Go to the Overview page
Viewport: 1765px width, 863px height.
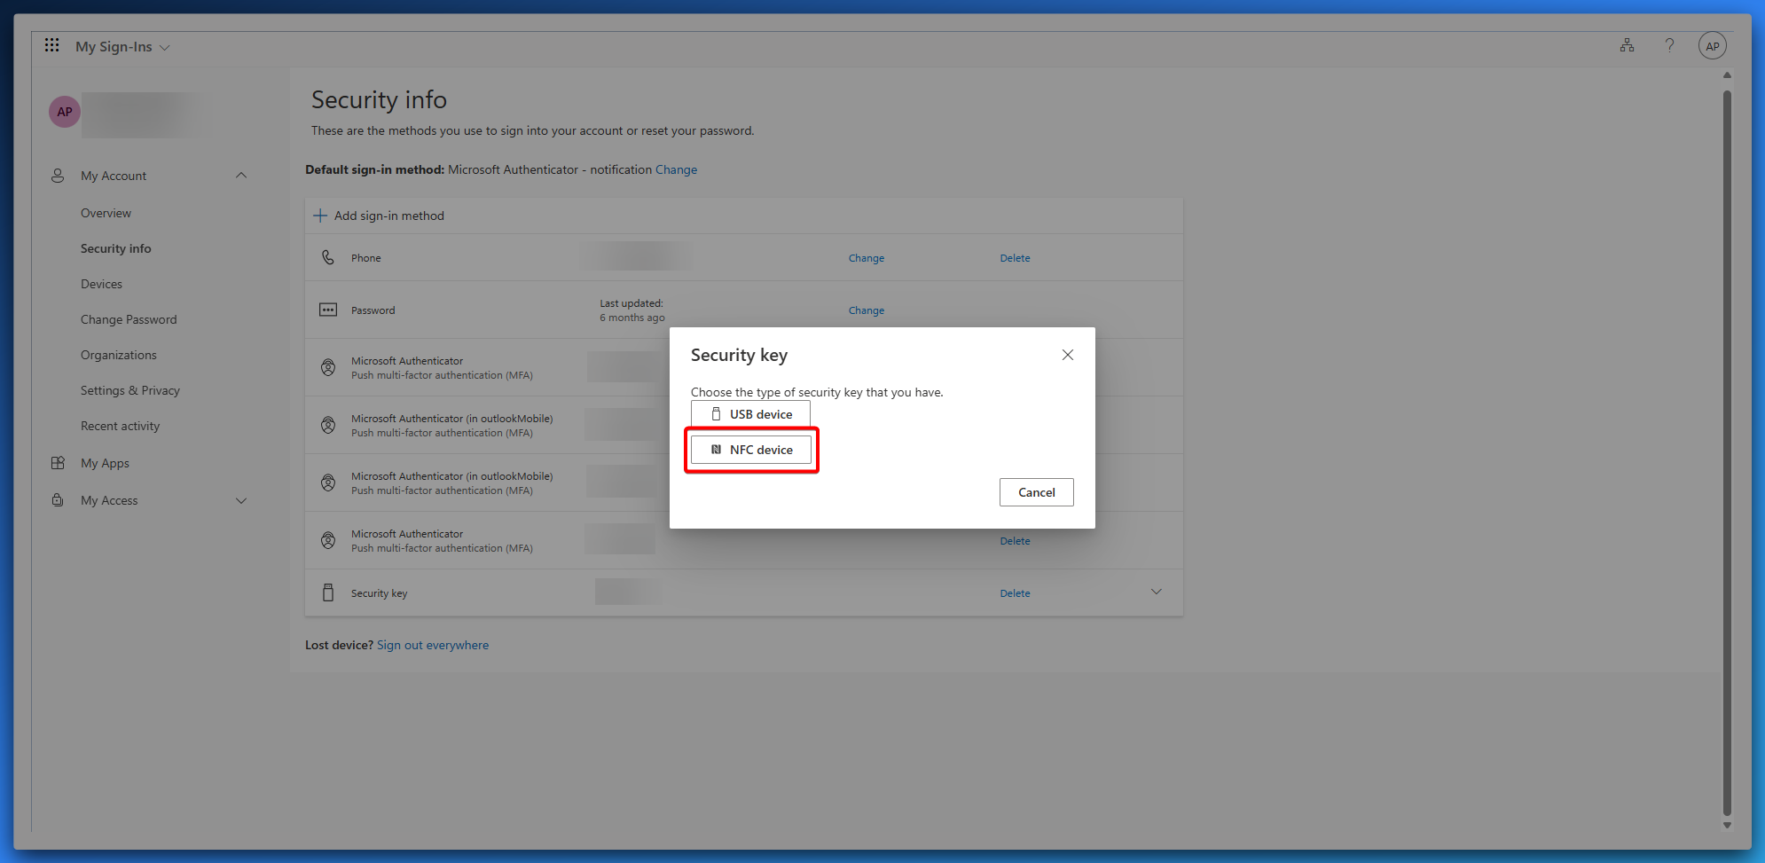coord(106,213)
